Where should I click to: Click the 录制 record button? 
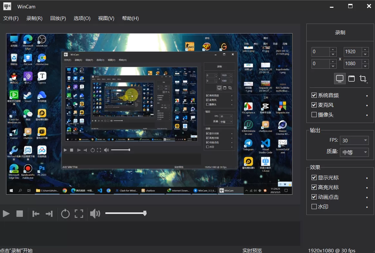pyautogui.click(x=340, y=32)
